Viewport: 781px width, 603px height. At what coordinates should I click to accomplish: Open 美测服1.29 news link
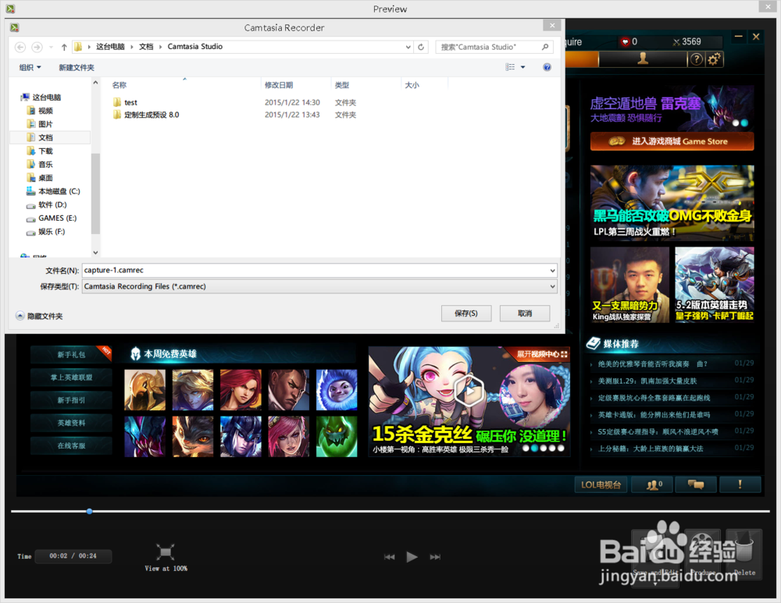coord(647,381)
